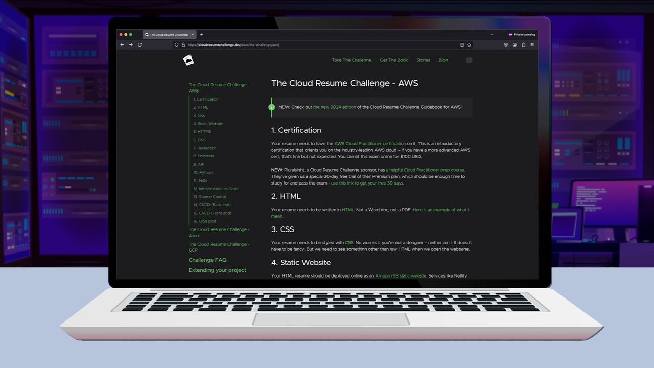Viewport: 654px width, 368px height.
Task: Toggle reader view icon in address bar
Action: [x=462, y=45]
